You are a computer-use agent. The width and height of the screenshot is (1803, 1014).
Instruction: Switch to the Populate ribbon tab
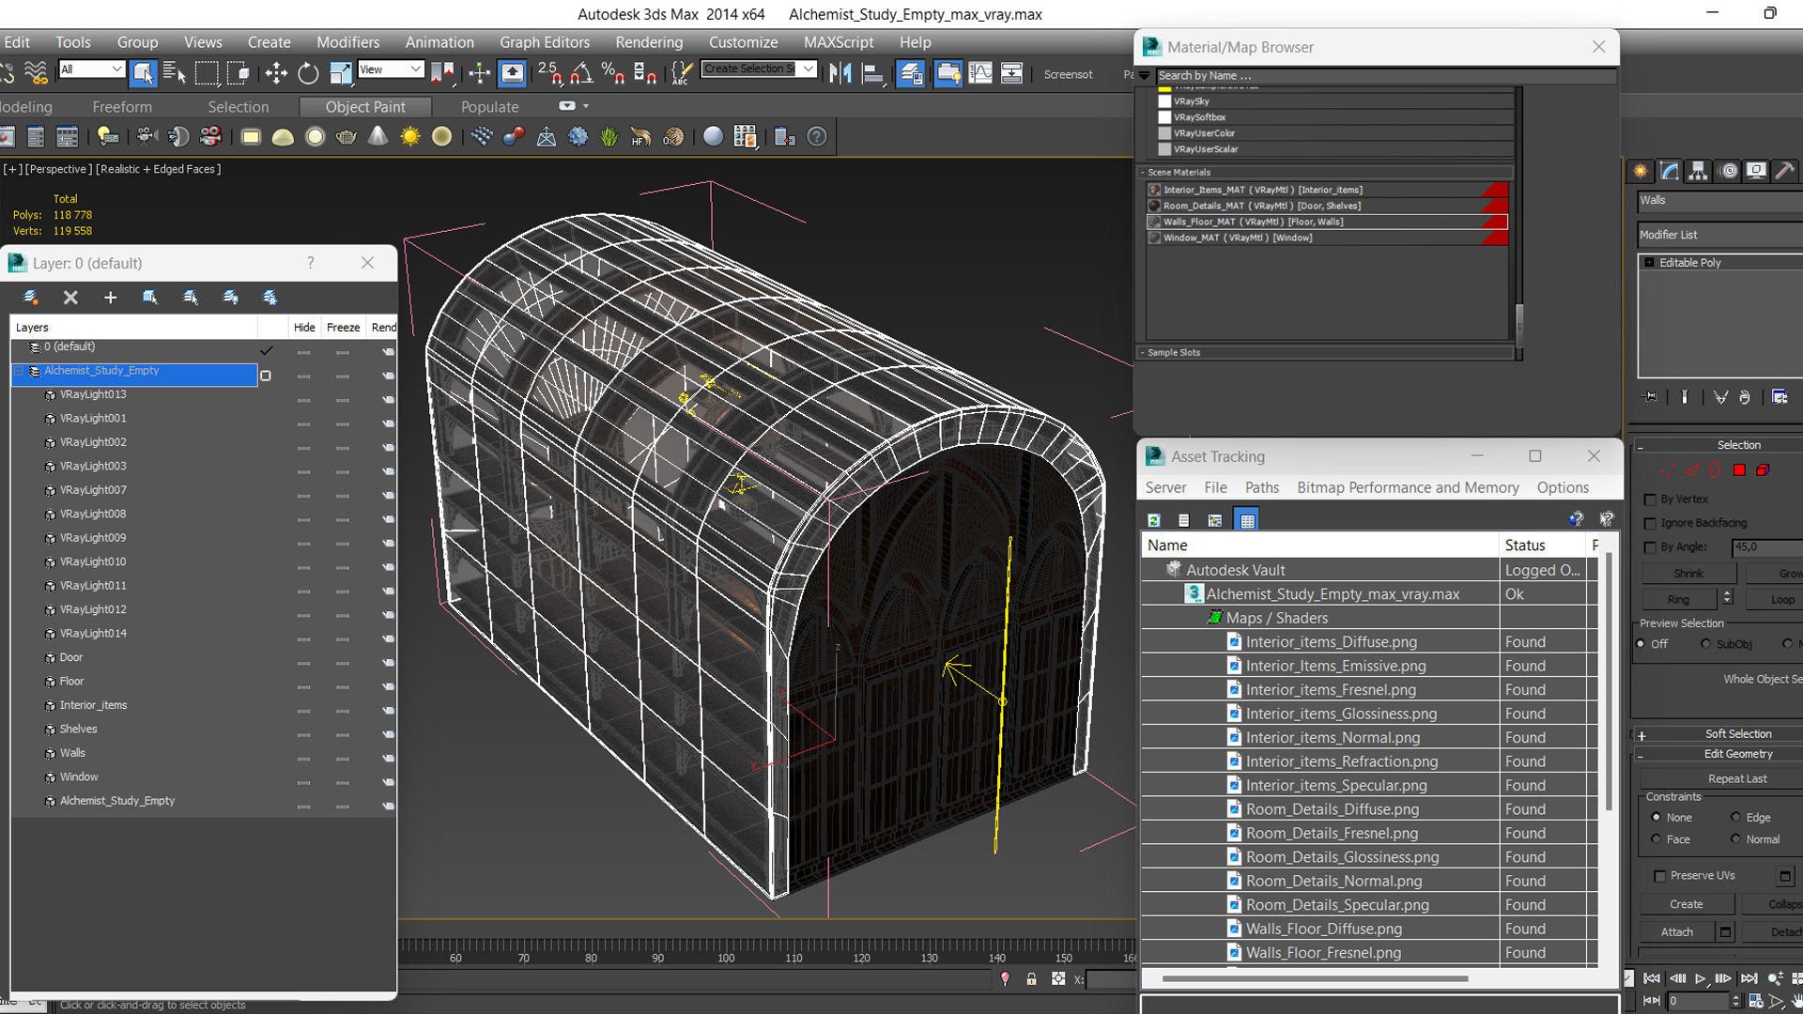click(489, 107)
